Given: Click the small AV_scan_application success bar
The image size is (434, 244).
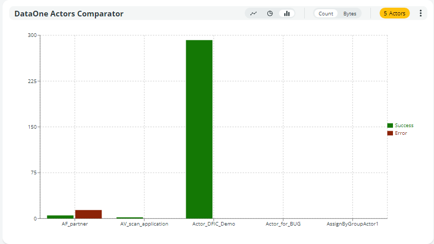Looking at the screenshot, I should pos(130,218).
